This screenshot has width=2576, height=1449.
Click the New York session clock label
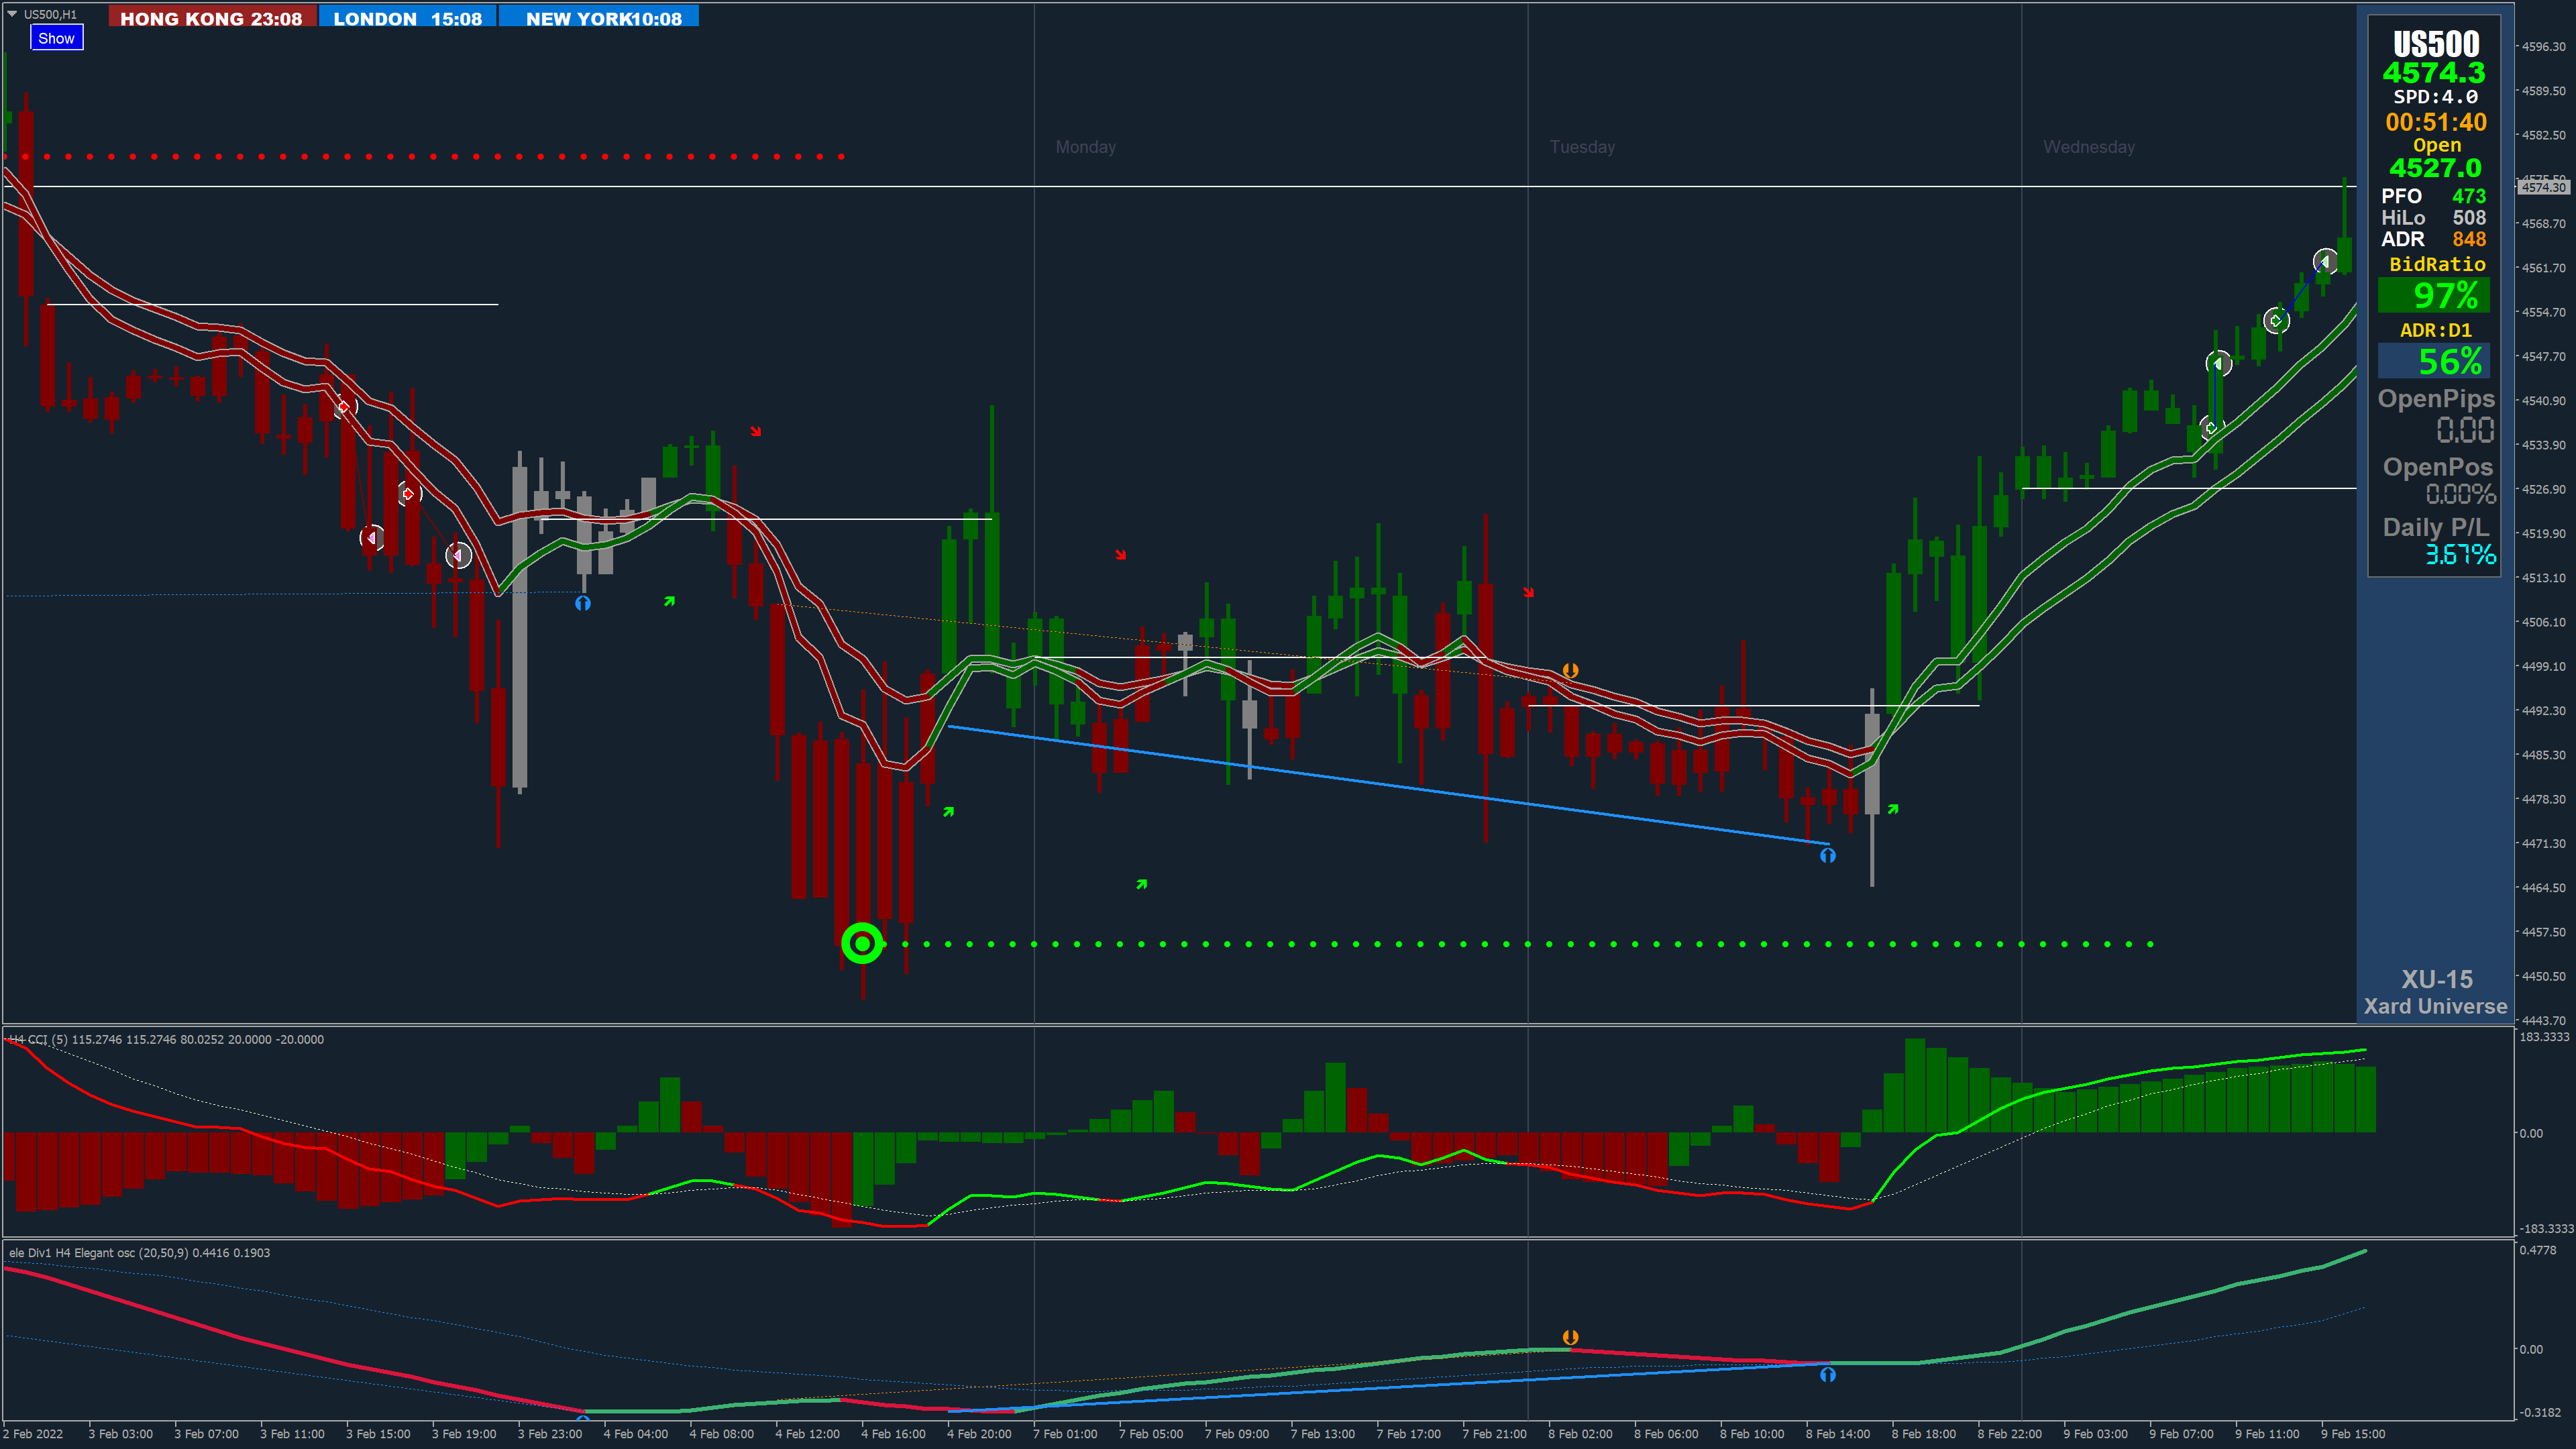(x=603, y=18)
